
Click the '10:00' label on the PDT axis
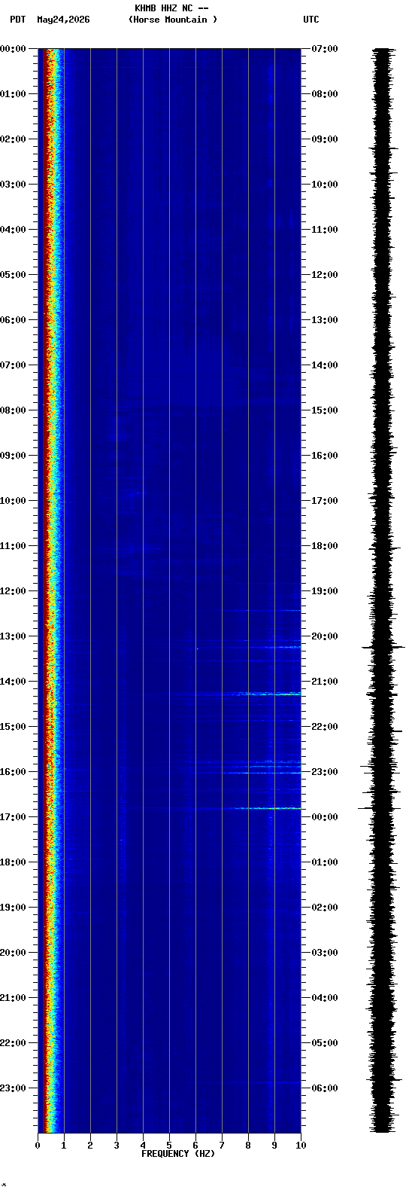pos(13,501)
